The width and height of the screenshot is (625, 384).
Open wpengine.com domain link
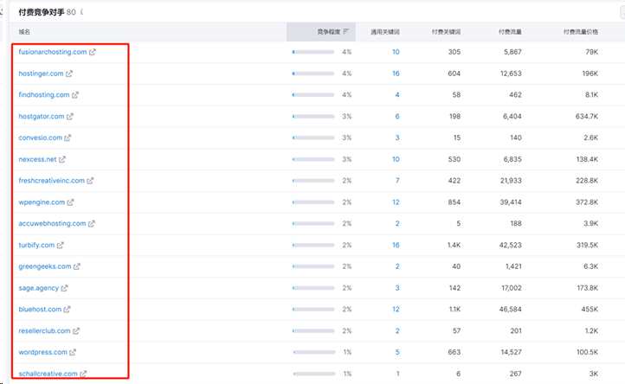42,202
